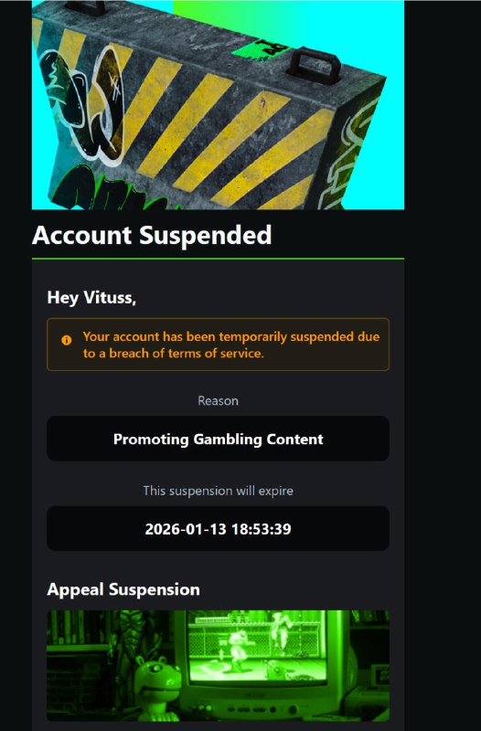Open the green retro TV appeal image

click(218, 666)
